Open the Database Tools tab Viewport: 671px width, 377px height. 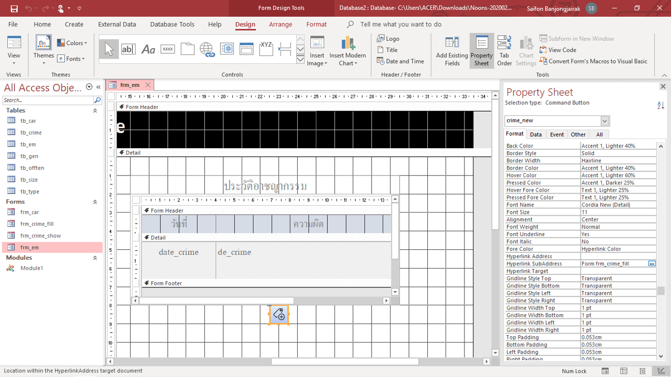point(172,24)
